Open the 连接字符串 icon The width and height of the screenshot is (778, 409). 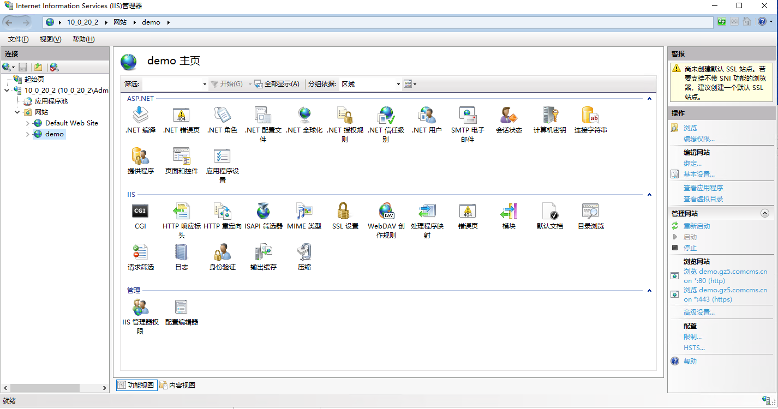coord(590,121)
